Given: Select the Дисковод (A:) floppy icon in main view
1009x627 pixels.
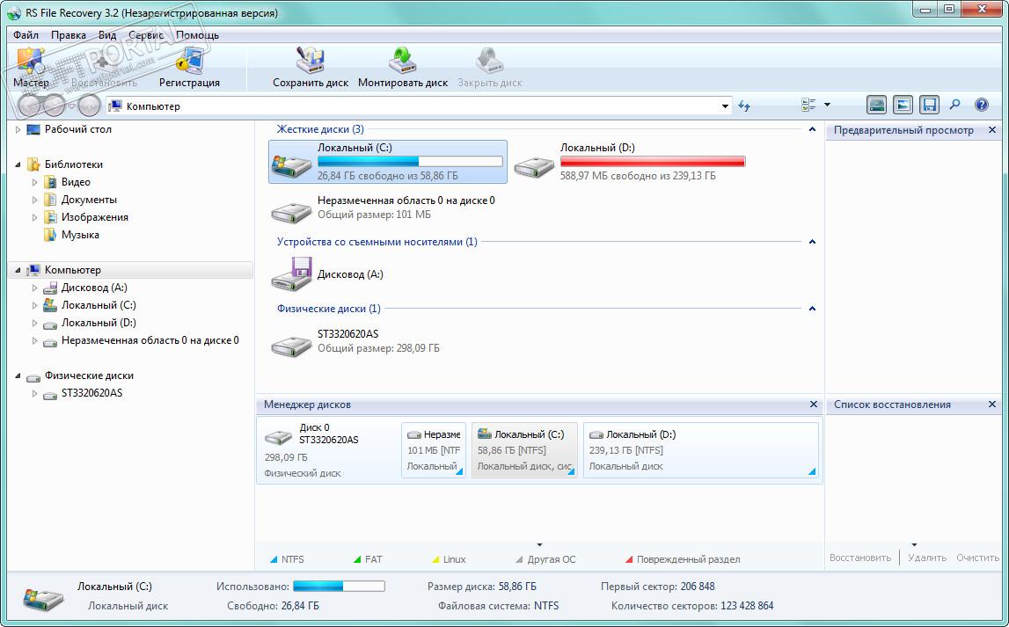Looking at the screenshot, I should 291,274.
